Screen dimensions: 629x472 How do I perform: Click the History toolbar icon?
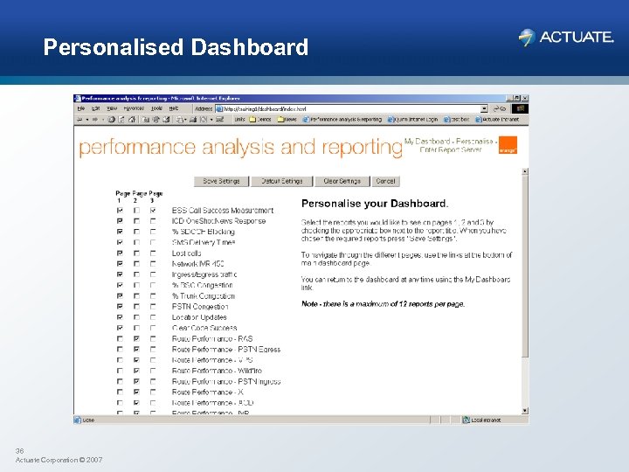pos(166,119)
